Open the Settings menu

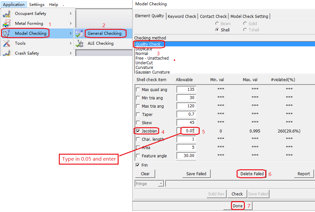(37, 5)
